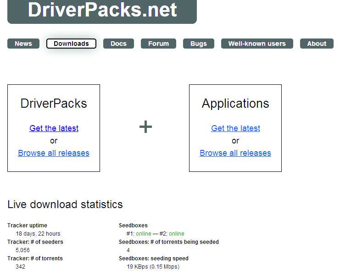Viewport: 340px width, 275px height.
Task: Select the '19 KBps (0.15 Mbps)' value
Action: (x=153, y=267)
